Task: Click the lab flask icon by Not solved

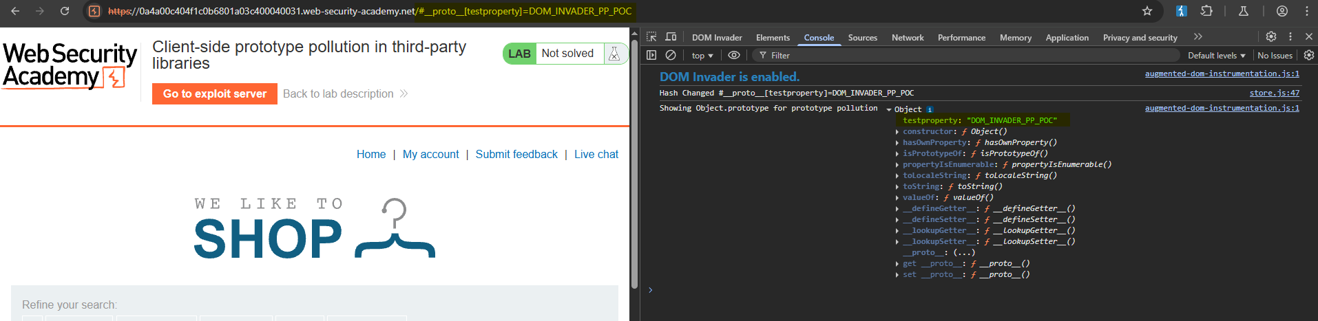Action: [x=614, y=54]
